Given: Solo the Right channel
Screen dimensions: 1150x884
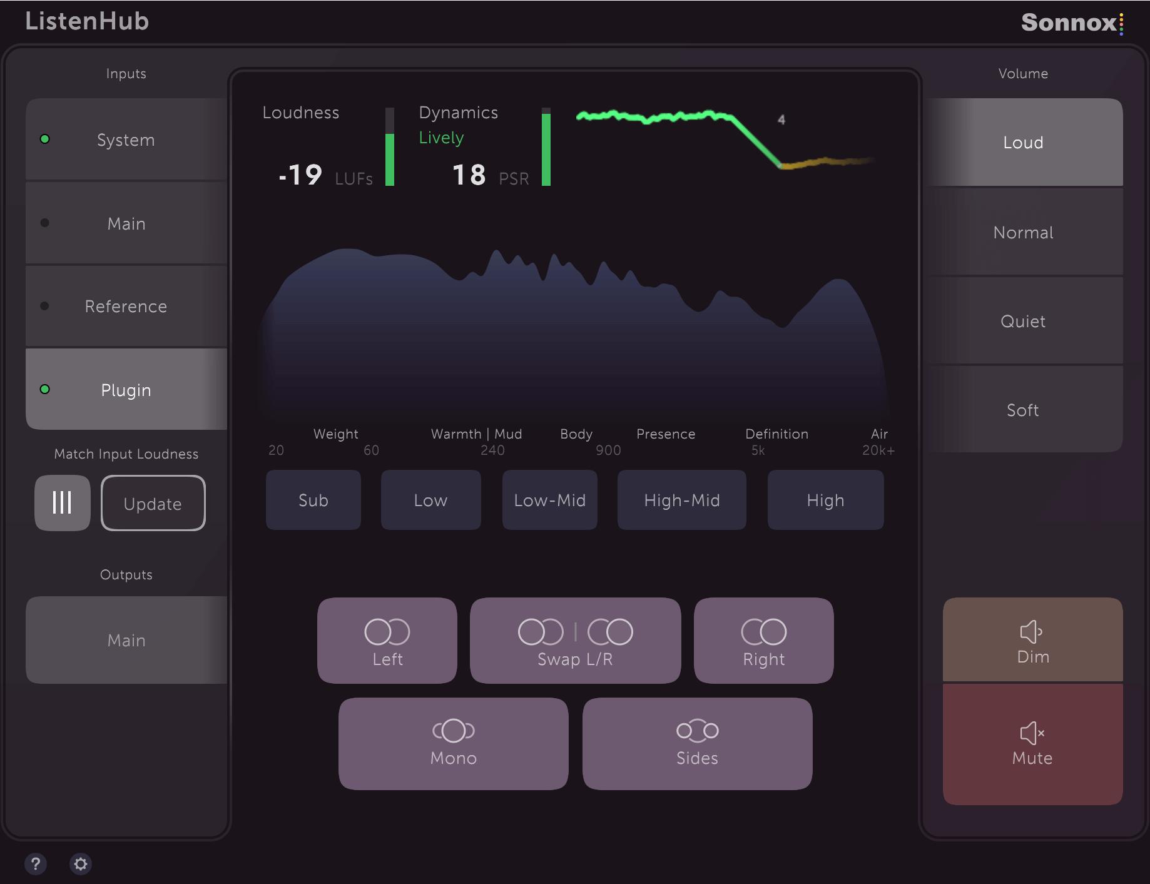Looking at the screenshot, I should (x=763, y=639).
